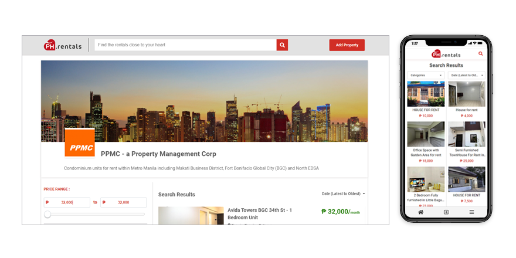Screen dimensions: 516x258
Task: Click the PH.rentals logo on desktop site
Action: tap(63, 45)
